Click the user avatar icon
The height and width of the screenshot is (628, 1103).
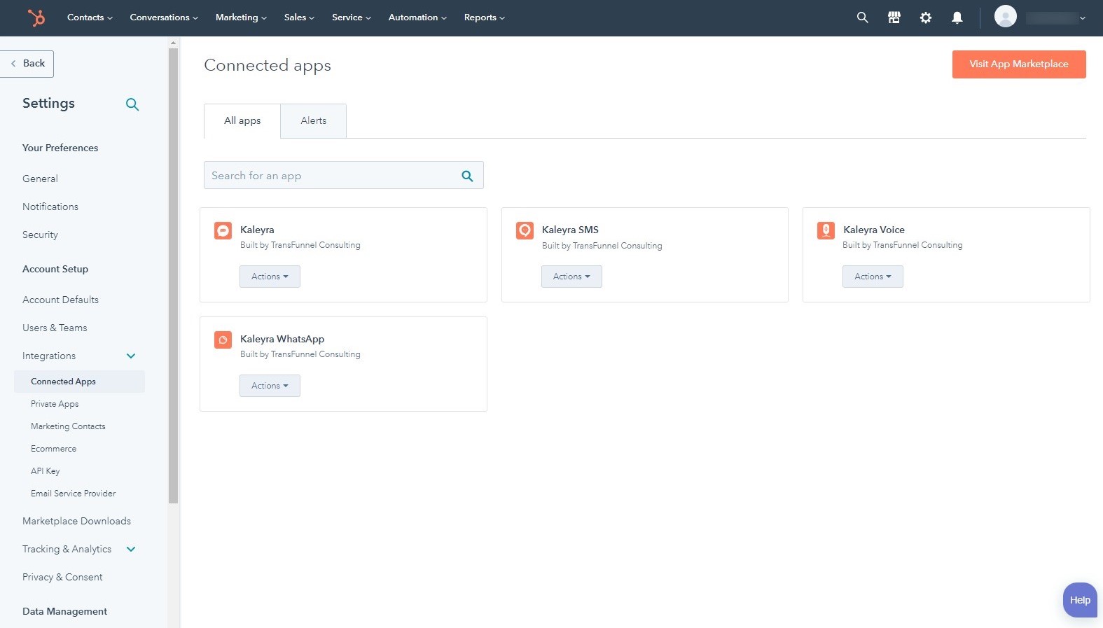[x=1005, y=16]
